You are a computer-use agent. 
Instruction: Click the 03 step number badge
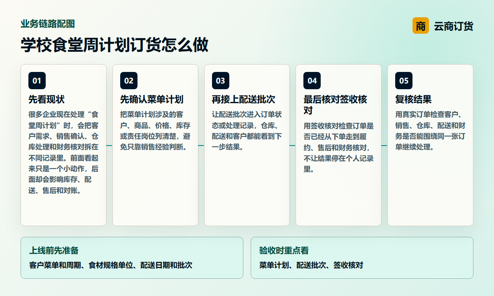pyautogui.click(x=221, y=81)
